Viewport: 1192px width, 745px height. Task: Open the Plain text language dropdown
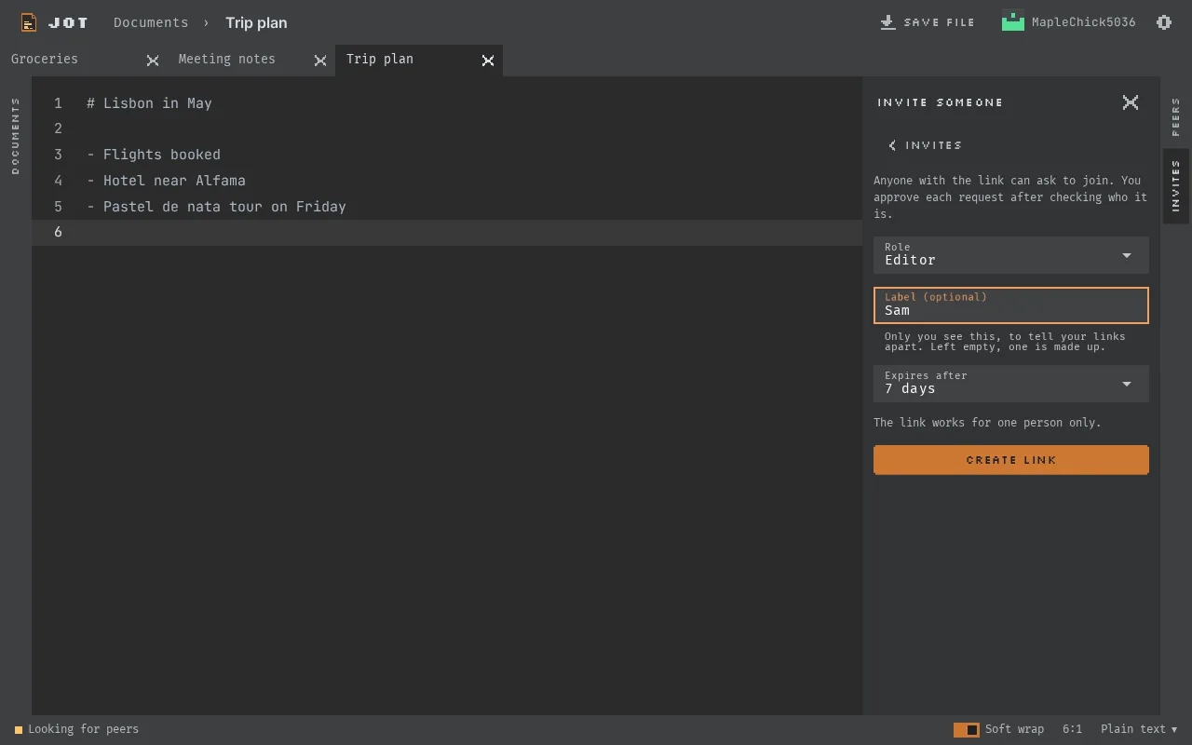(1139, 729)
